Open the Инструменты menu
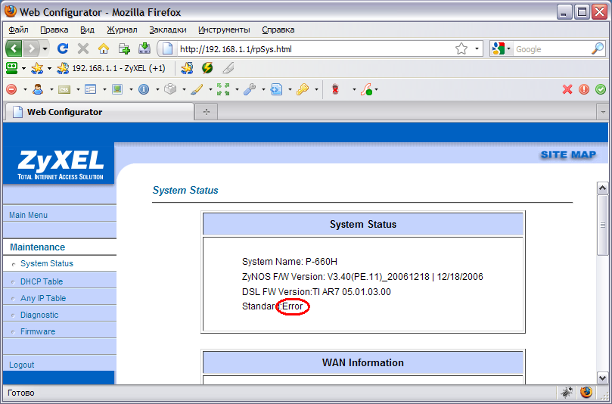 (x=224, y=30)
